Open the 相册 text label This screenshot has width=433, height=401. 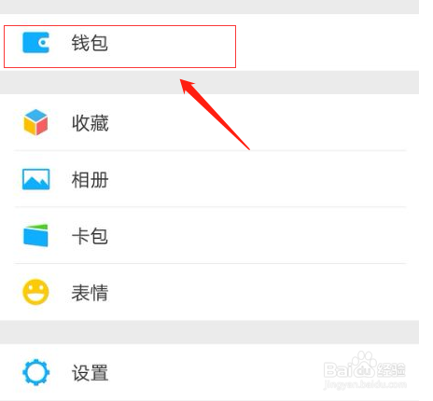[x=91, y=180]
